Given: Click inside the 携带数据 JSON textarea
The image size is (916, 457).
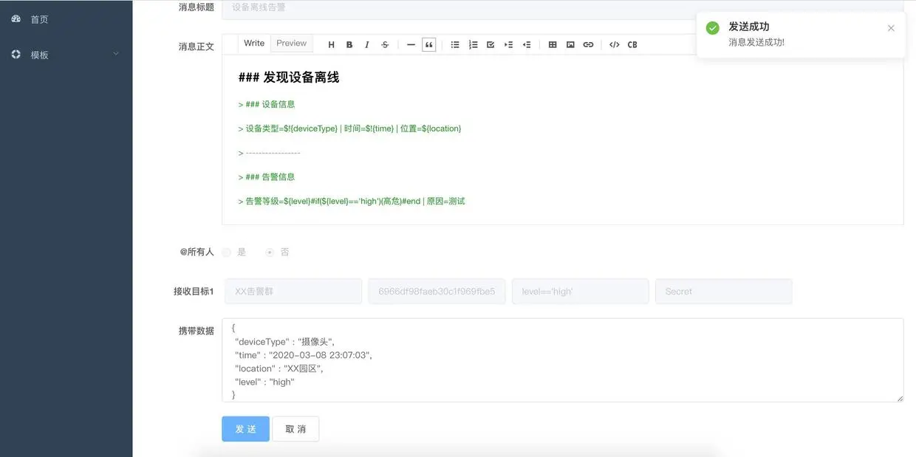Looking at the screenshot, I should [x=562, y=360].
